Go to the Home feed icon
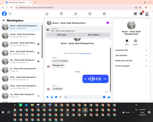The width and height of the screenshot is (153, 122). (47, 14)
